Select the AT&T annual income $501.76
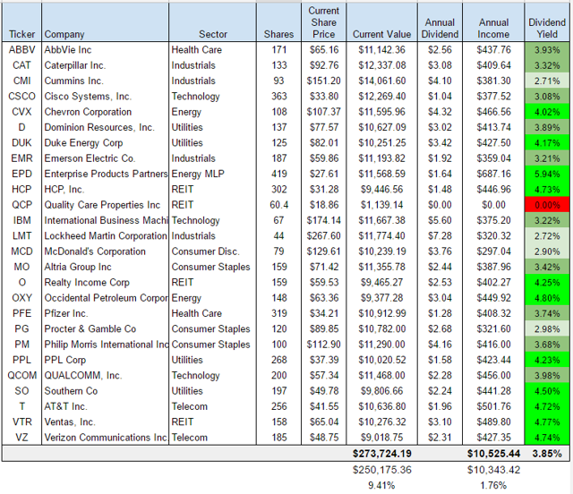The height and width of the screenshot is (494, 573). (x=493, y=406)
